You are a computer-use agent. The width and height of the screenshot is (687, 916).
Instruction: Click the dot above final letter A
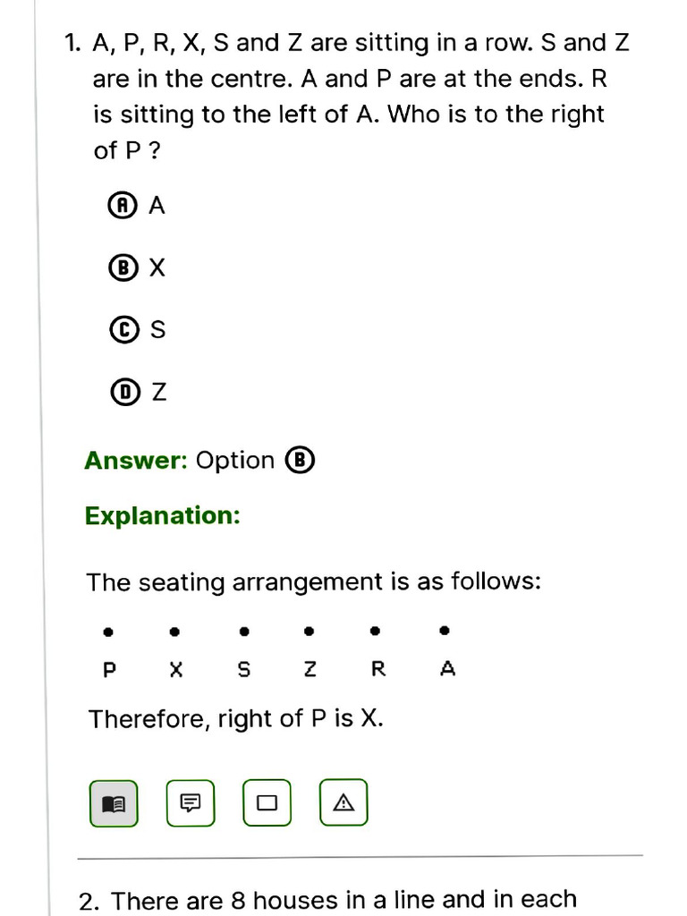click(445, 631)
